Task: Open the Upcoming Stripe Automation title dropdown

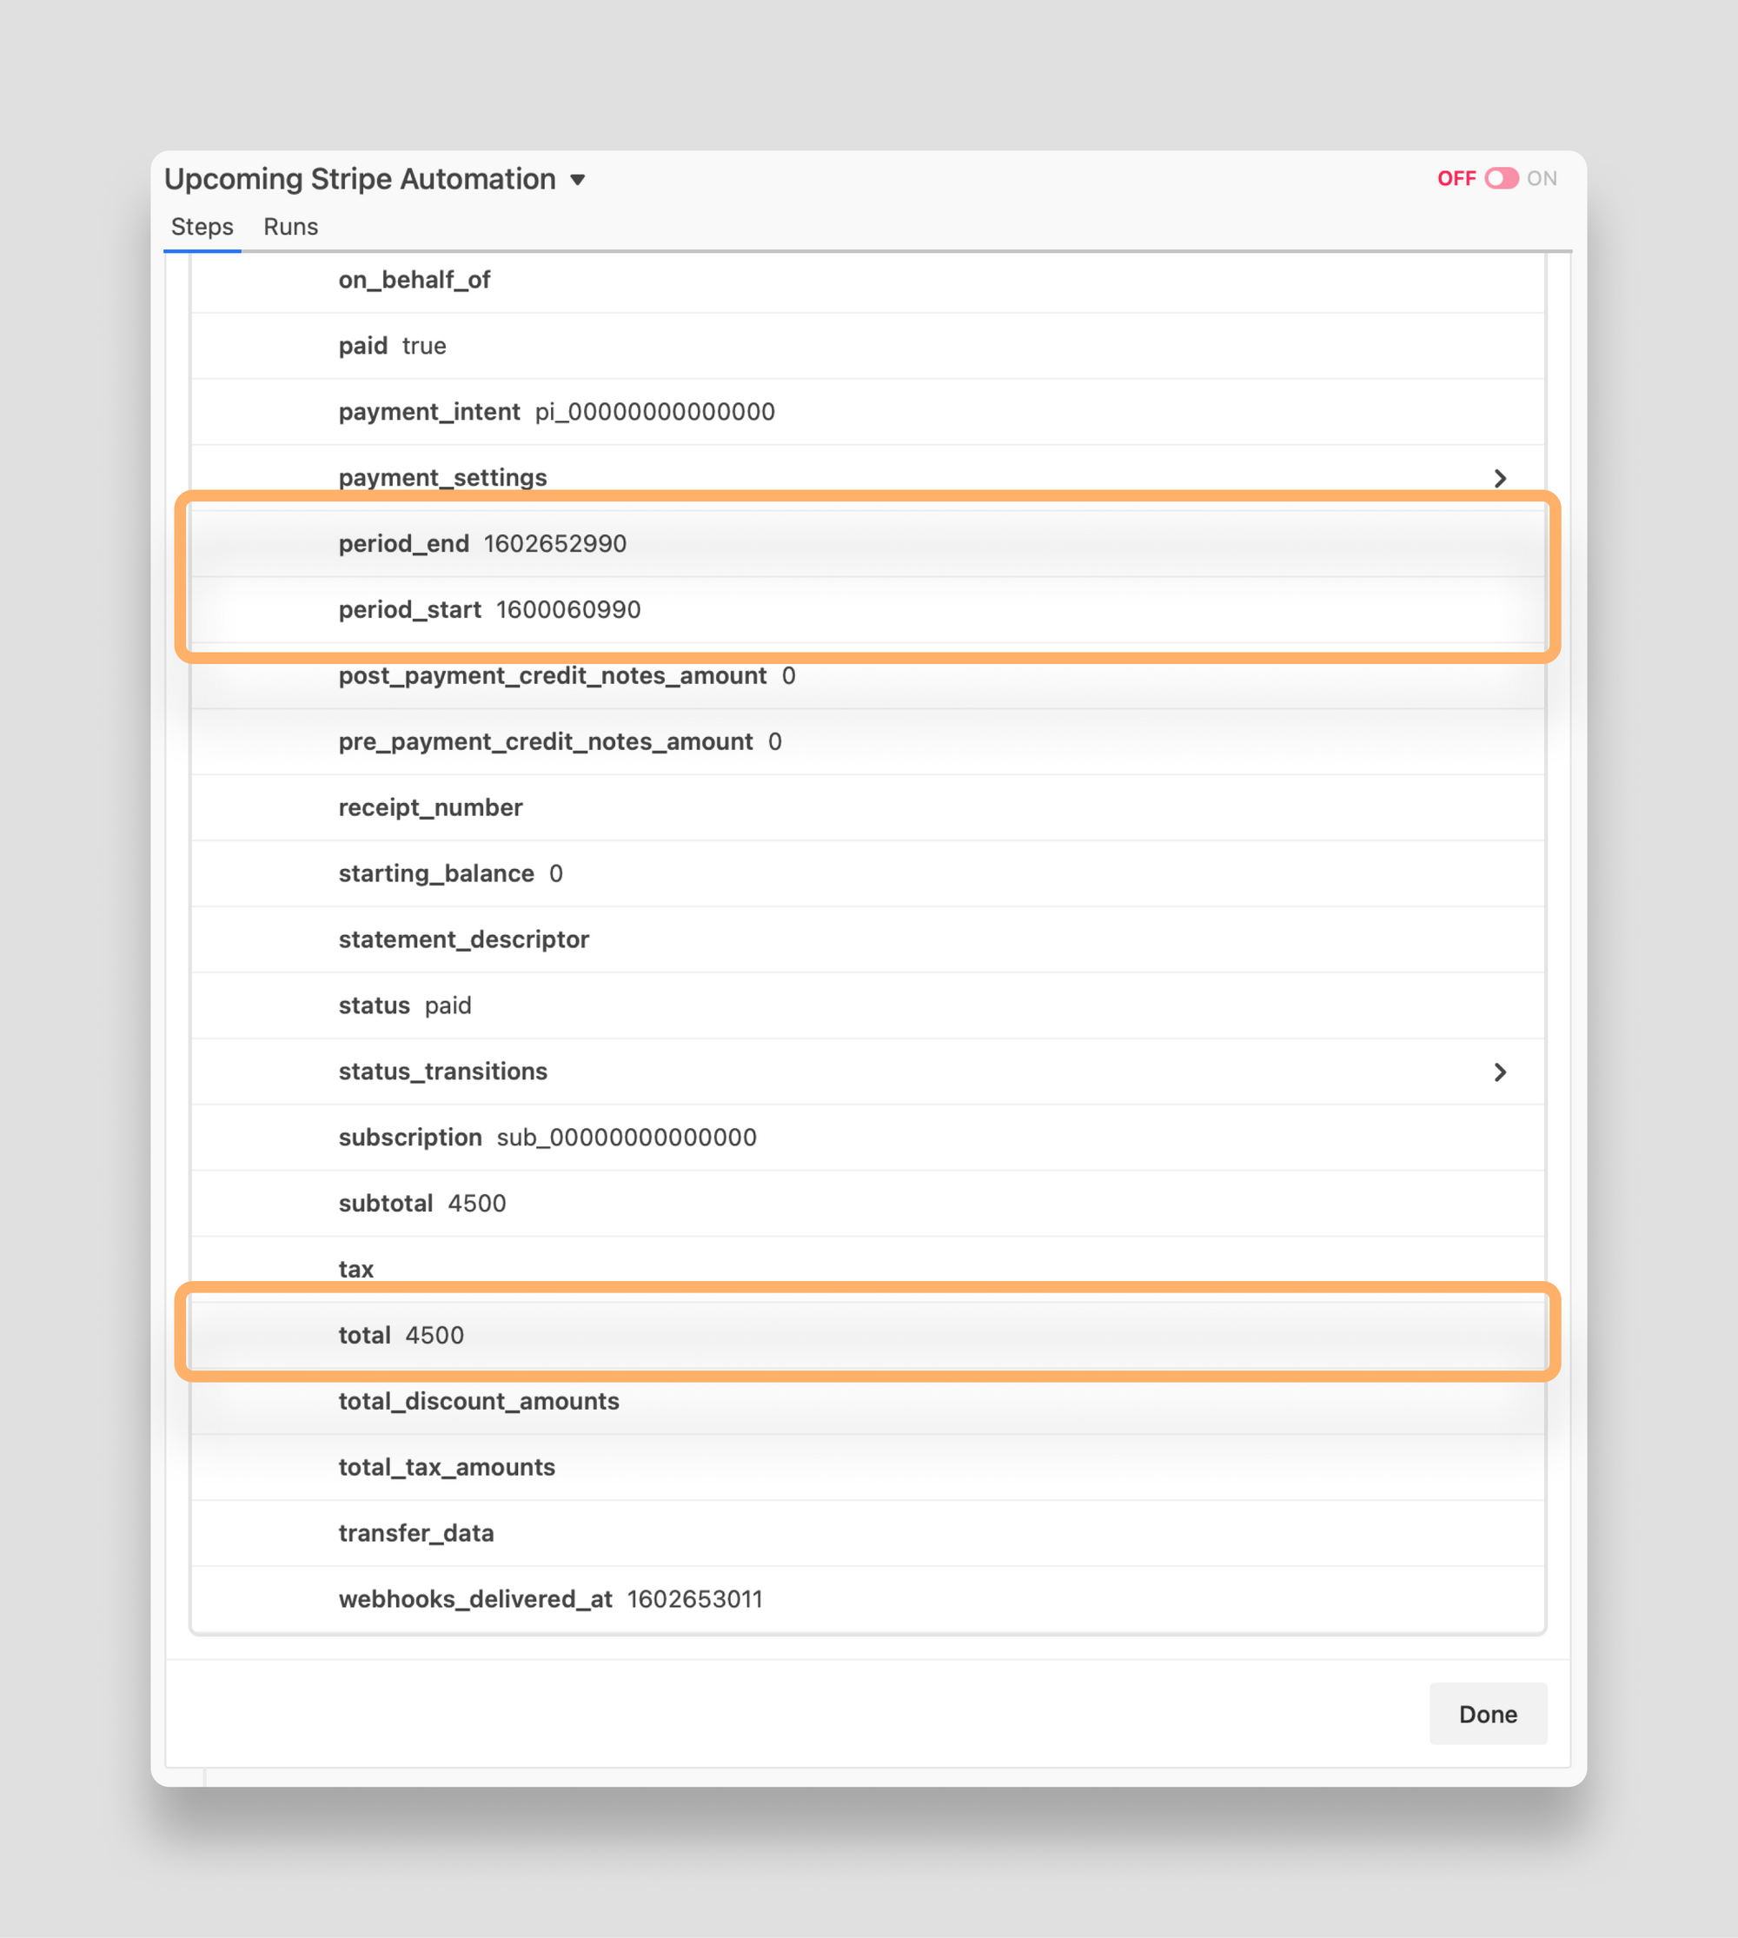Action: (580, 179)
